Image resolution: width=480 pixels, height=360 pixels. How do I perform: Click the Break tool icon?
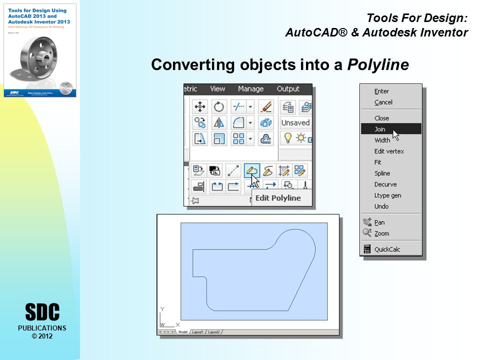coord(217,186)
